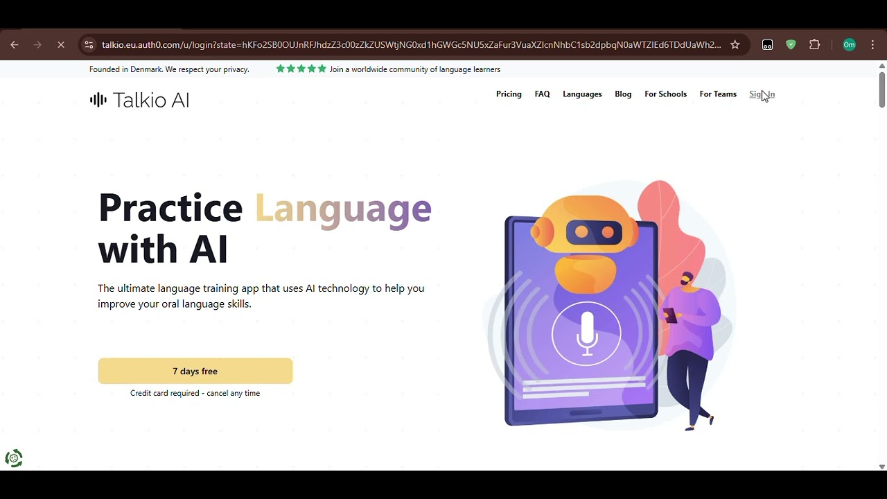887x499 pixels.
Task: Open For Teams in navigation
Action: coord(718,94)
